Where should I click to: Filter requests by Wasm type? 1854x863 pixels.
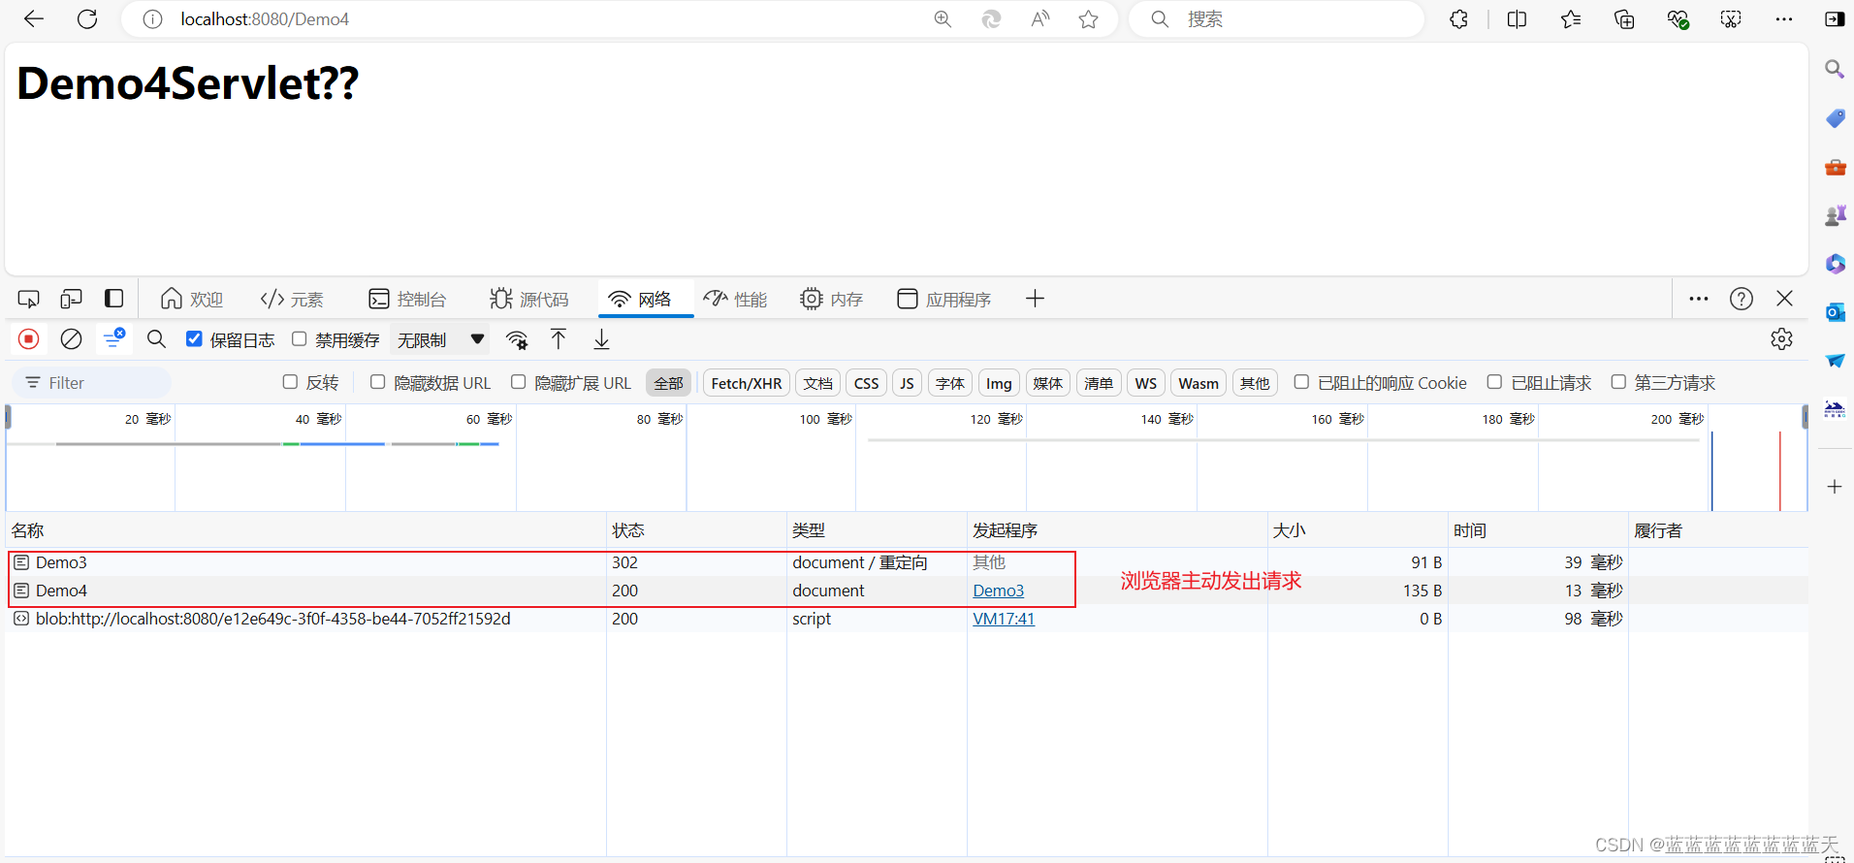click(x=1199, y=383)
